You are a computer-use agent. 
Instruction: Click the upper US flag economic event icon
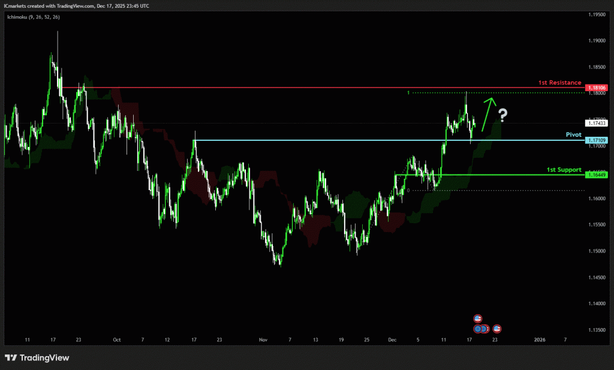coord(478,318)
